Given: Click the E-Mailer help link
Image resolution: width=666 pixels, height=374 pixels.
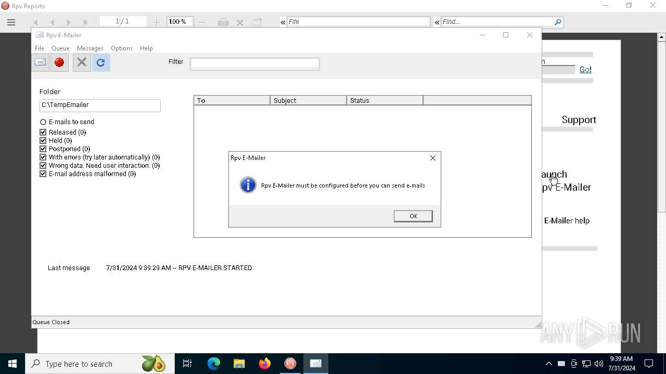Looking at the screenshot, I should 567,221.
